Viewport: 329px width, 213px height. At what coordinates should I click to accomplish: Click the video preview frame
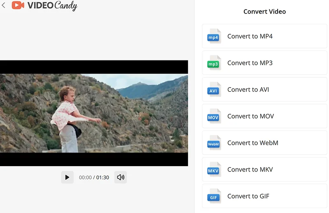pyautogui.click(x=94, y=113)
